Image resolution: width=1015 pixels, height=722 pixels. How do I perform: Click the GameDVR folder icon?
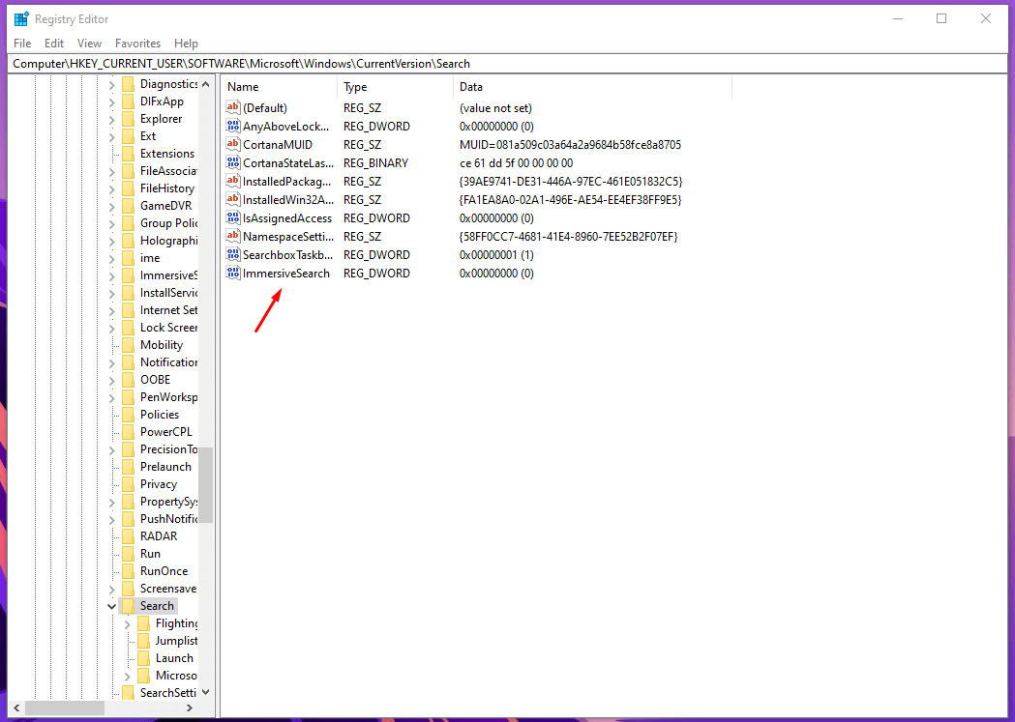[x=128, y=206]
